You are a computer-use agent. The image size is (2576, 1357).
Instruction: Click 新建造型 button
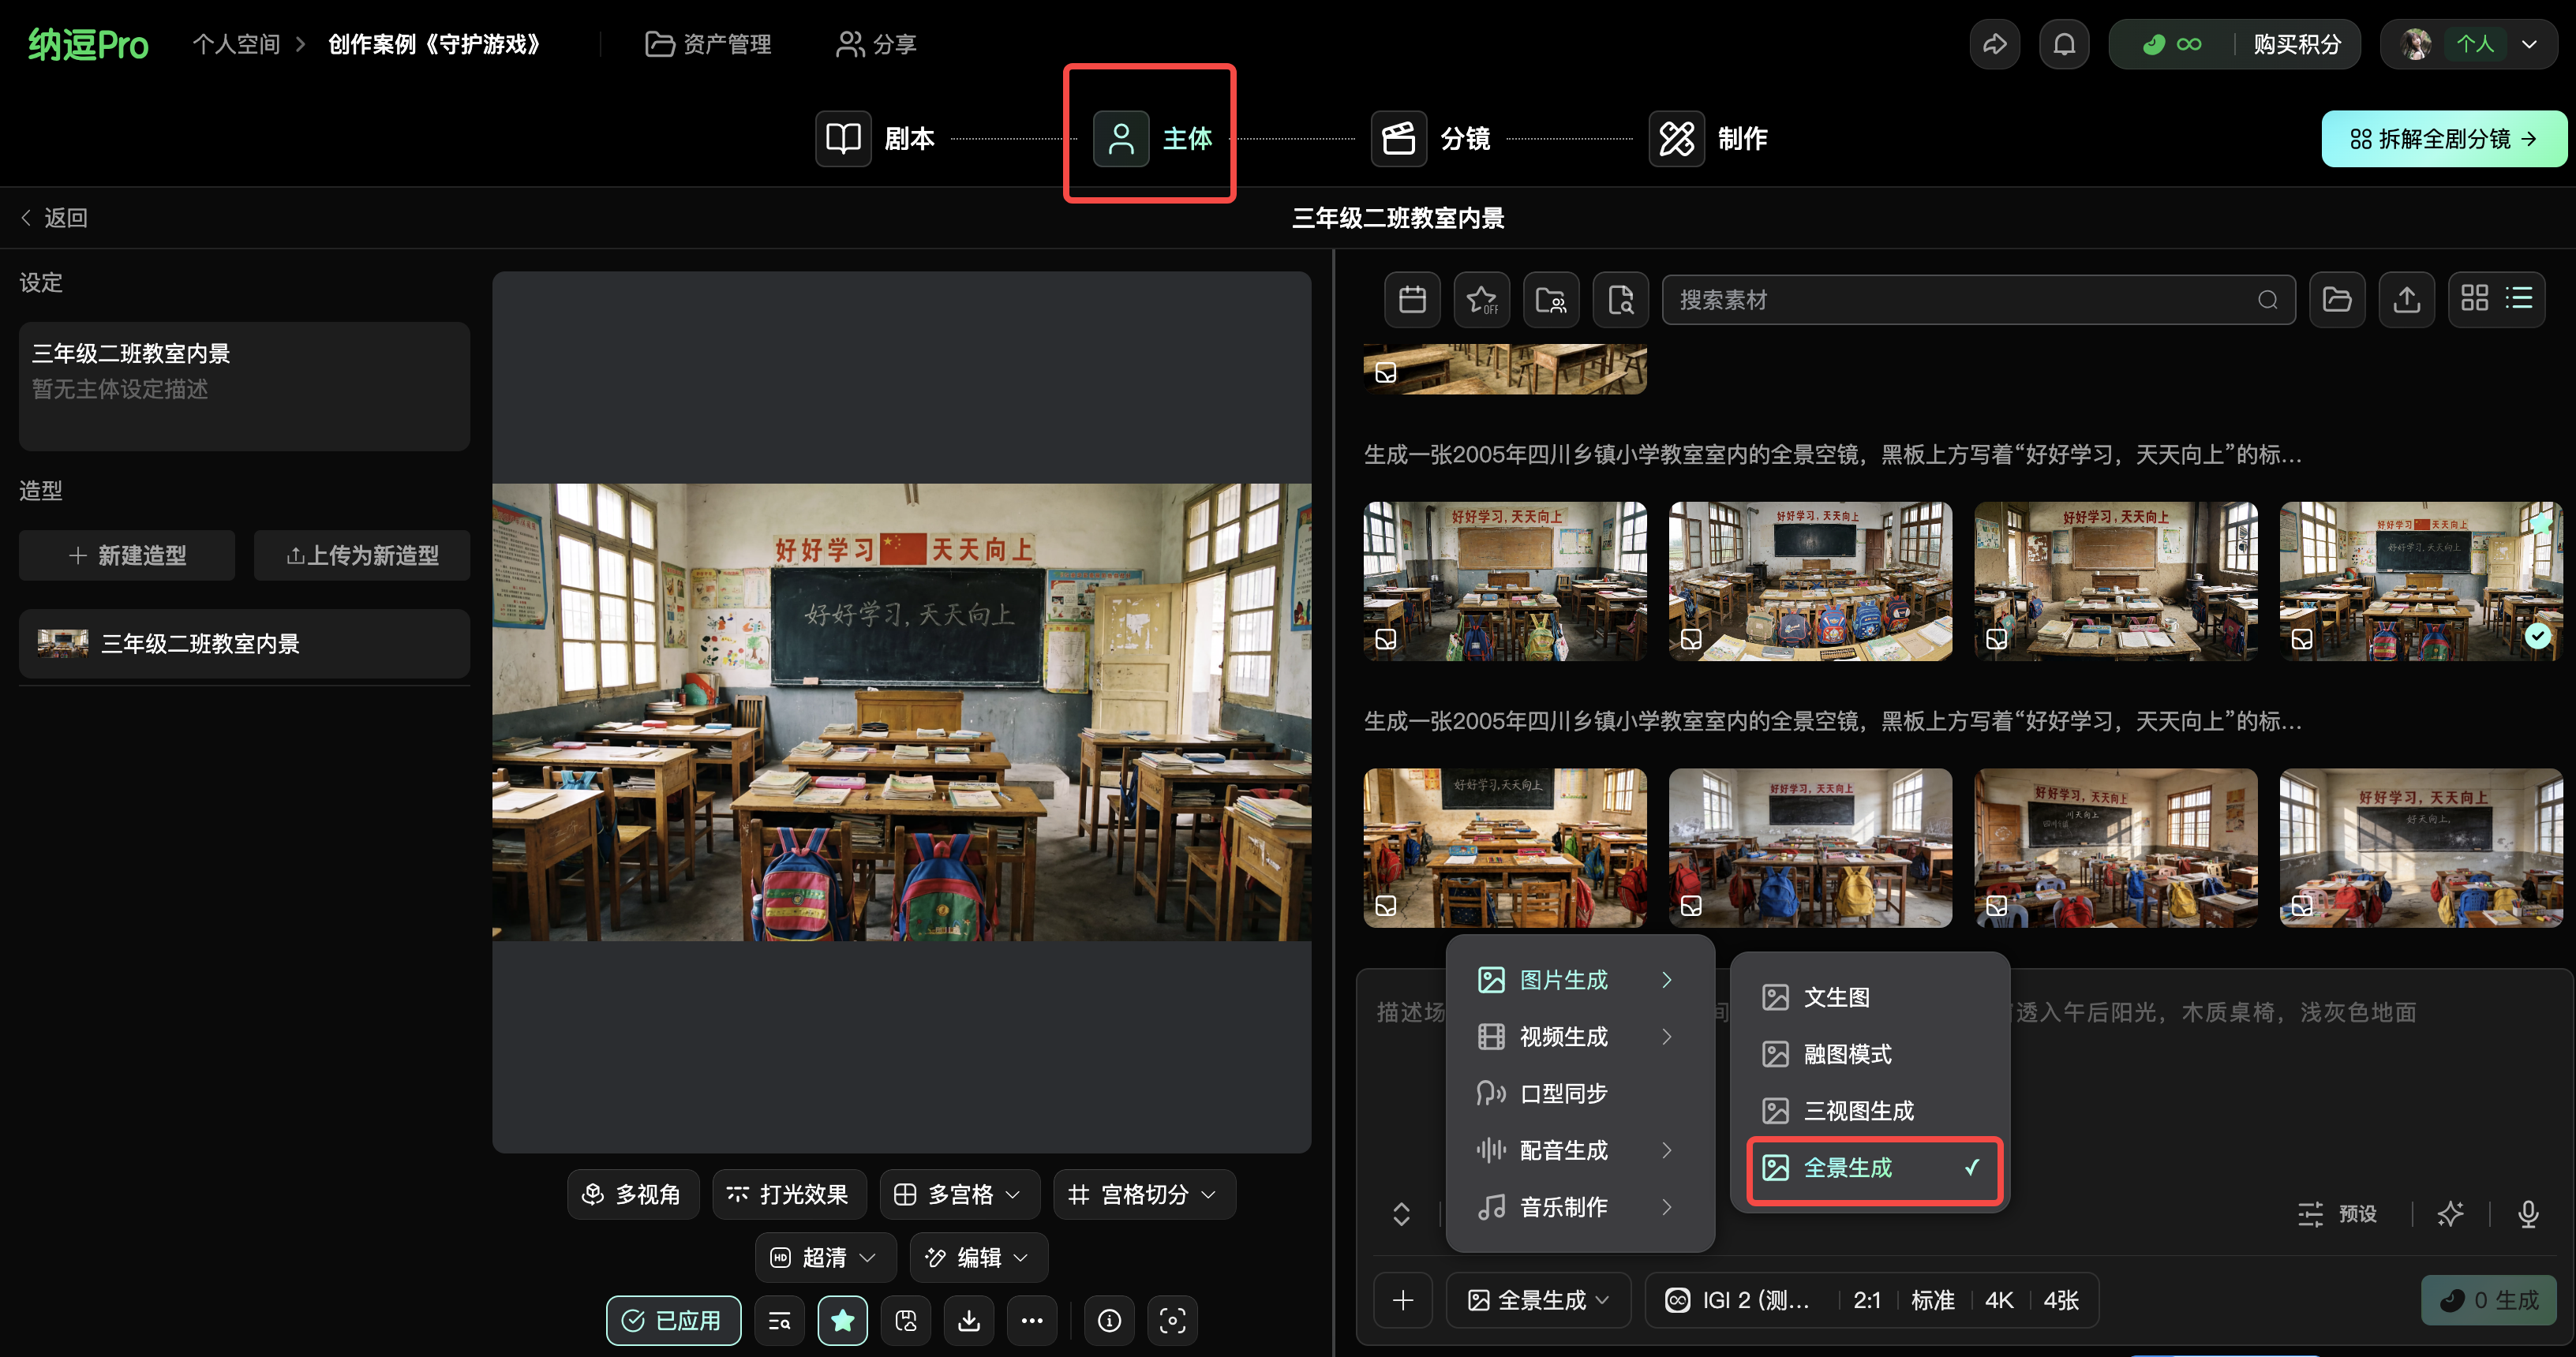pos(127,555)
